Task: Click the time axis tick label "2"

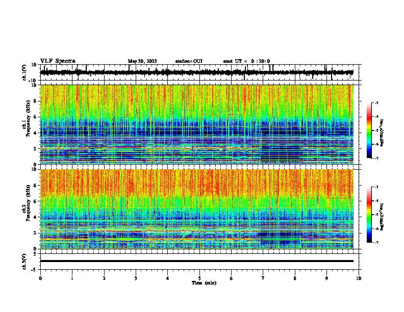Action: click(x=104, y=278)
